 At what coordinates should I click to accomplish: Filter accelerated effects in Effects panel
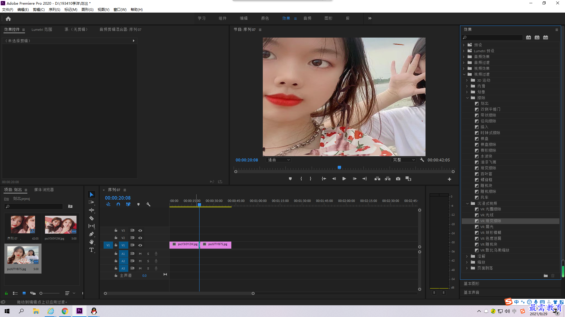[x=529, y=38]
